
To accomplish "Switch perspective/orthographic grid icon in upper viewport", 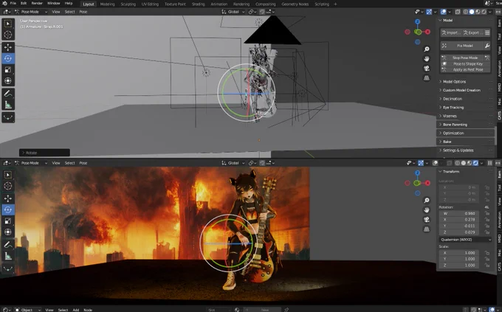I will (x=427, y=77).
